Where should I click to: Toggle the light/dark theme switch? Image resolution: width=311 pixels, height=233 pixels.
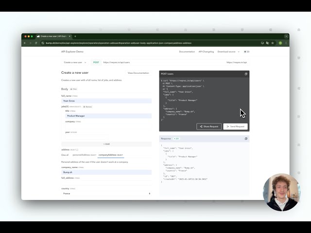coord(246,52)
